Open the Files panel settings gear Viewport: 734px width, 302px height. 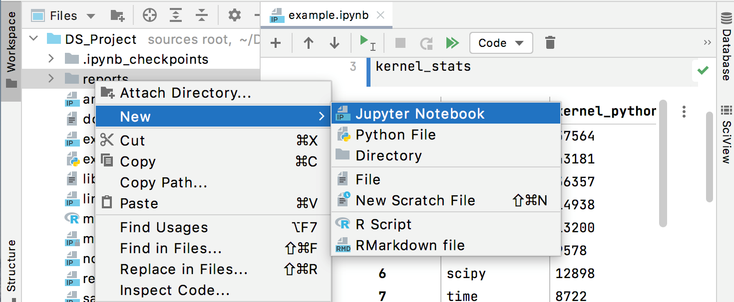coord(234,15)
